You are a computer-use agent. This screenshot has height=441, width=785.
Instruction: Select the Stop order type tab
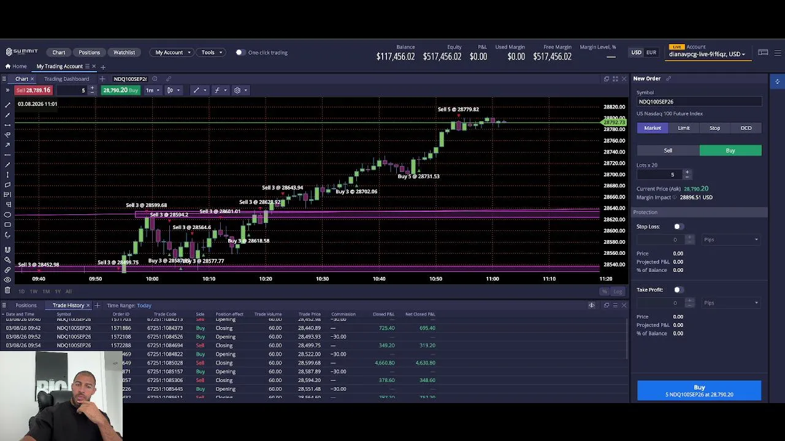tap(714, 128)
